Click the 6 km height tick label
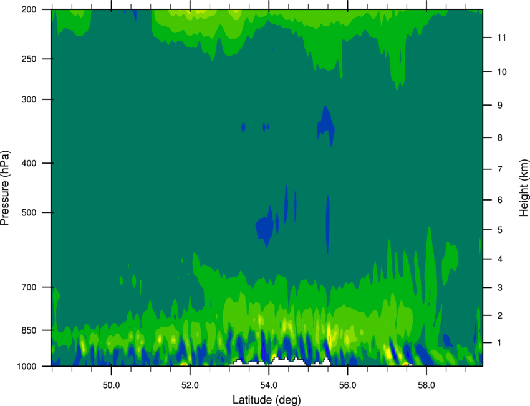This screenshot has height=406, width=530. (500, 200)
